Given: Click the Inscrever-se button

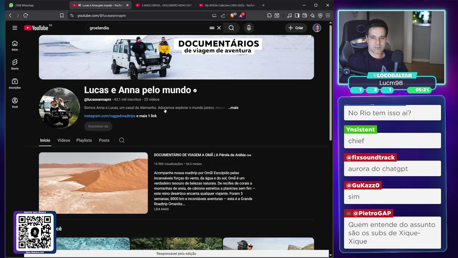Looking at the screenshot, I should [98, 126].
